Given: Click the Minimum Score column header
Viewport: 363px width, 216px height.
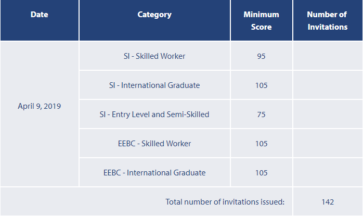Looking at the screenshot, I should [x=261, y=21].
